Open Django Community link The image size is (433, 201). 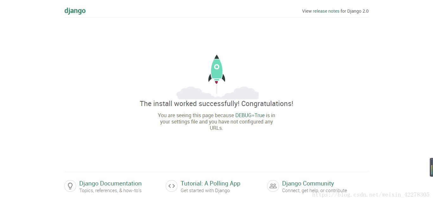click(308, 184)
